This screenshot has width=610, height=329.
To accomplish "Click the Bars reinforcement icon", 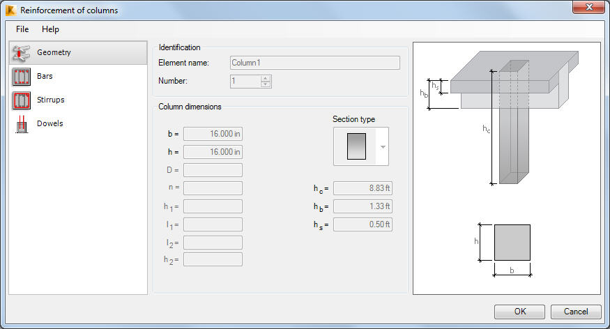I will click(22, 76).
